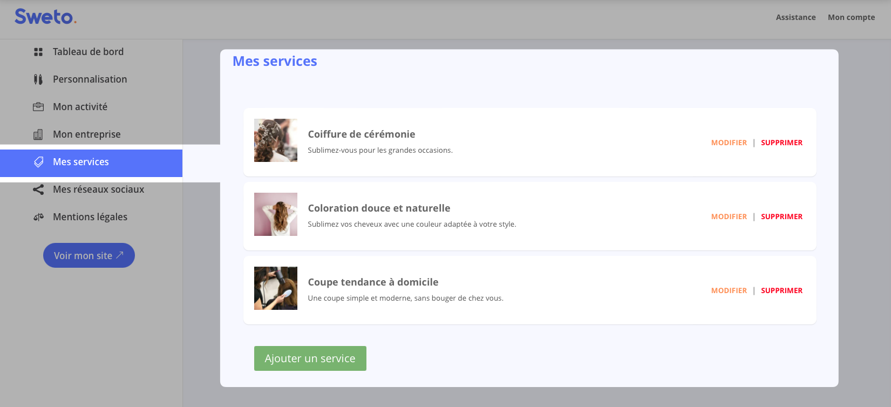Click the Mes réseaux sociaux share icon
Screen dimensions: 891x407
click(38, 189)
